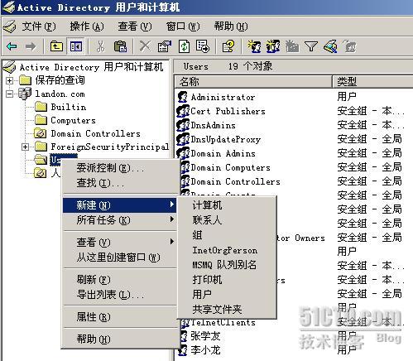
Task: Select 导出列表(L) in context menu
Action: coord(120,295)
